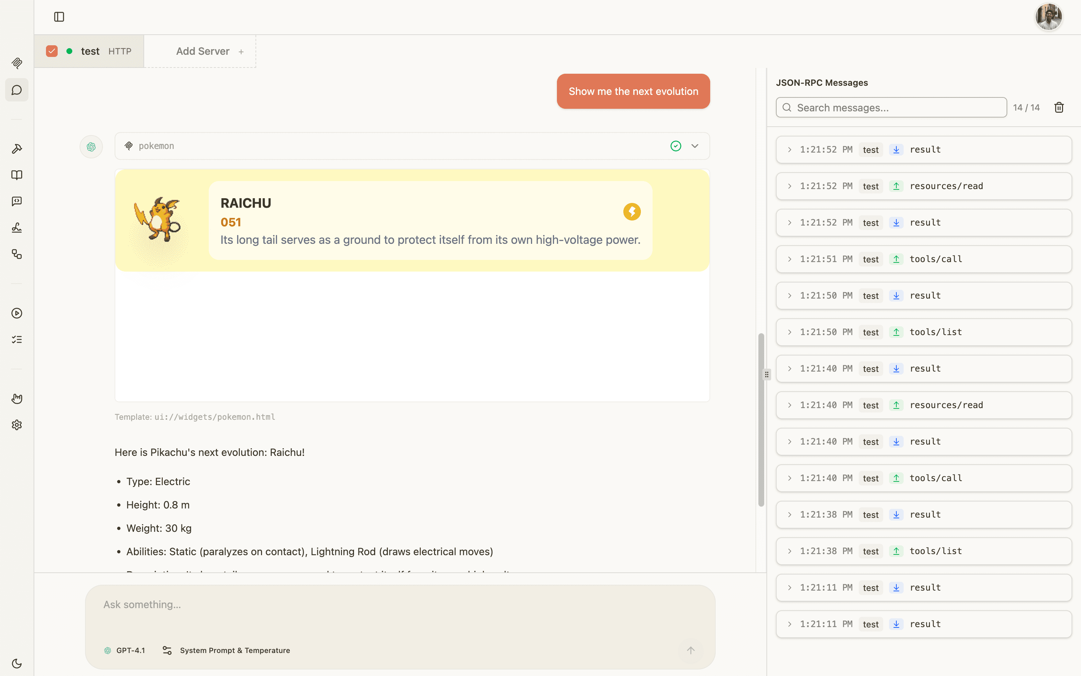Click the trash icon to clear messages

pos(1059,108)
